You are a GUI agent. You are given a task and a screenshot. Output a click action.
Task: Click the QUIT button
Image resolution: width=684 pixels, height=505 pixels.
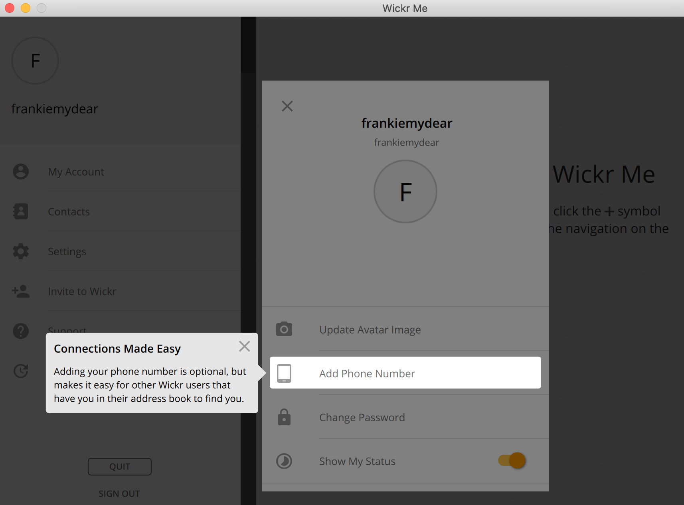(x=120, y=467)
